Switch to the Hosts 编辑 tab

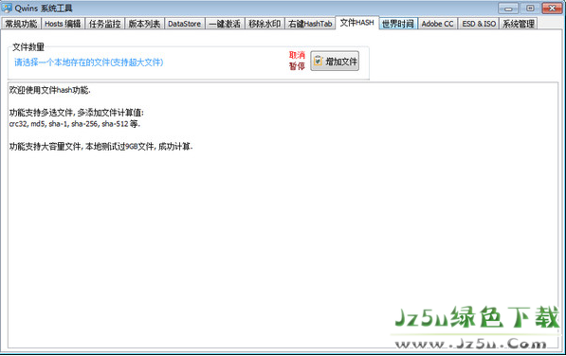pos(63,24)
